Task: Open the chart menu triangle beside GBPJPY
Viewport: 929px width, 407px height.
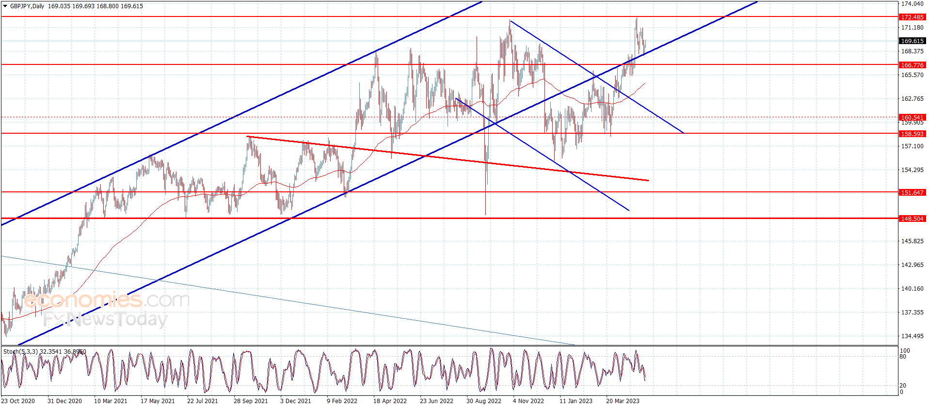Action: pos(5,6)
